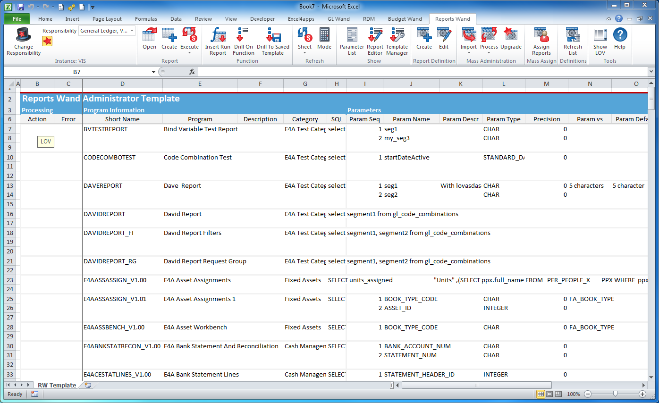Switch to Normal view in status bar
The image size is (659, 403).
(541, 394)
